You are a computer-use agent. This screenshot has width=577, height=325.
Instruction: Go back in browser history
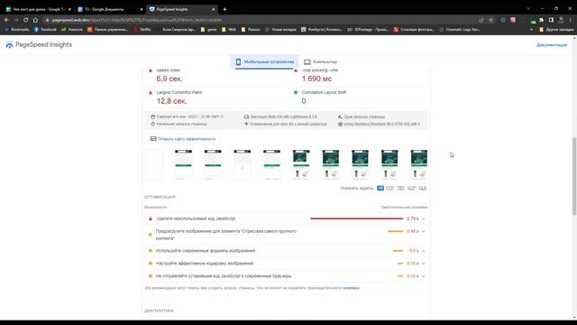click(6, 20)
